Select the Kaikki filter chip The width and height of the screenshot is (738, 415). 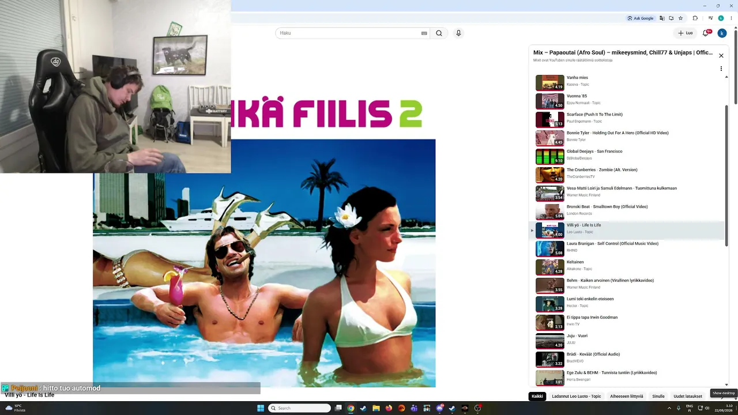[537, 397]
